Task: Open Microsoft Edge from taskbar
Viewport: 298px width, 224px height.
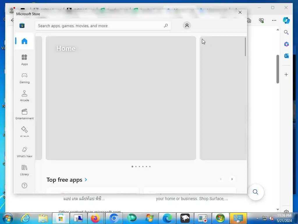Action: click(x=167, y=218)
